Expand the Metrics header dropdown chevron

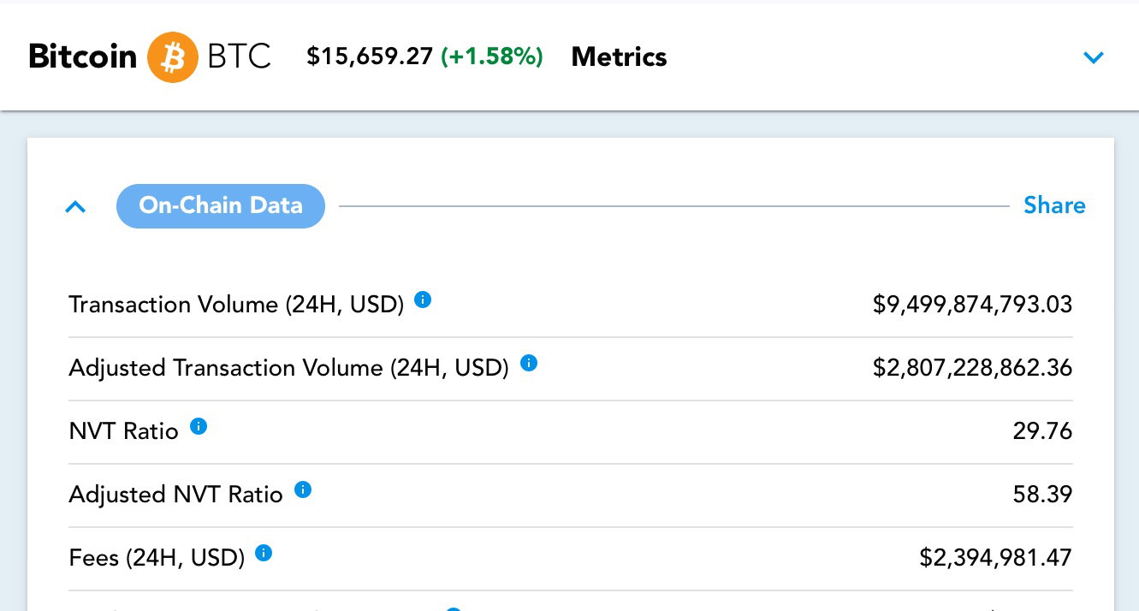1094,57
